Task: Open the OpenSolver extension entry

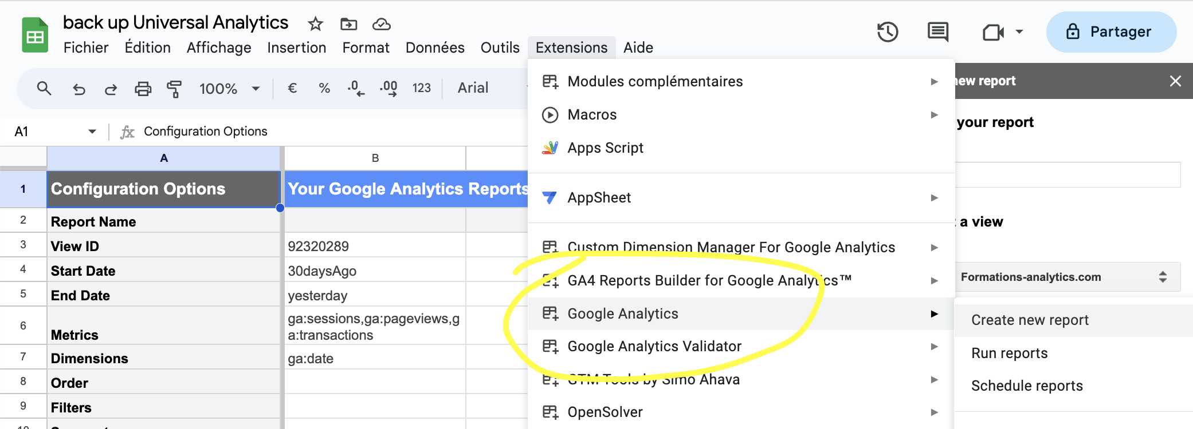Action: [741, 412]
